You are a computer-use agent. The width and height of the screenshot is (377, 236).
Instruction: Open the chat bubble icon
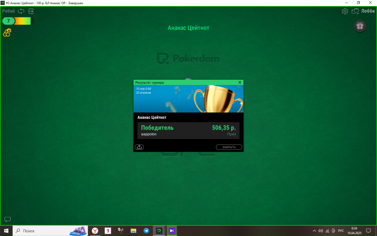coord(8,219)
